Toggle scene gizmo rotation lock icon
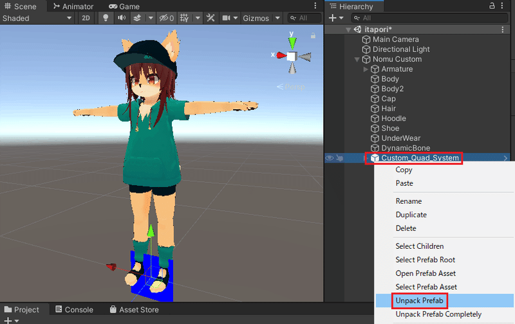Screen dimensions: 515x324 click(313, 35)
